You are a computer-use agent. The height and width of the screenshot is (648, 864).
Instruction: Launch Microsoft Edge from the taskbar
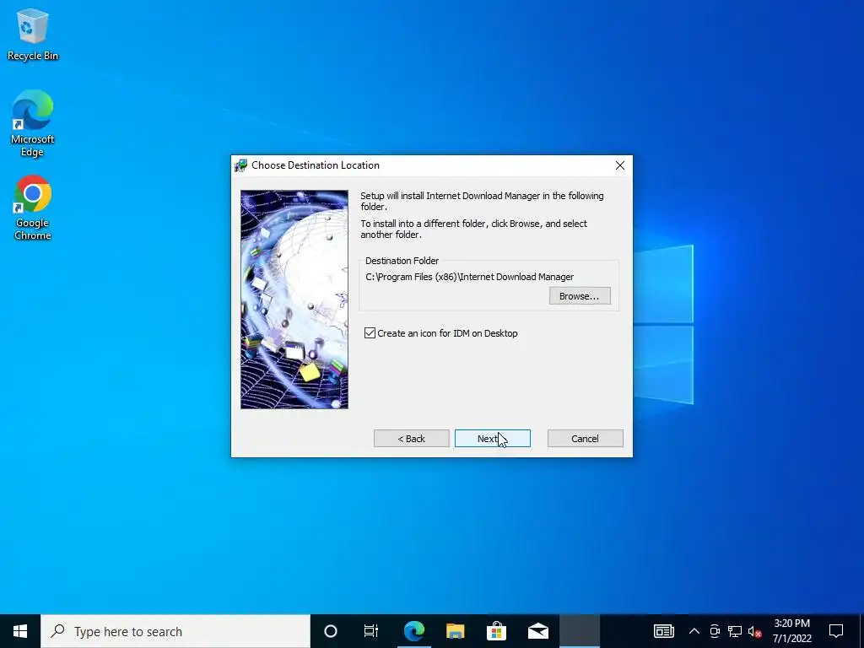point(414,631)
